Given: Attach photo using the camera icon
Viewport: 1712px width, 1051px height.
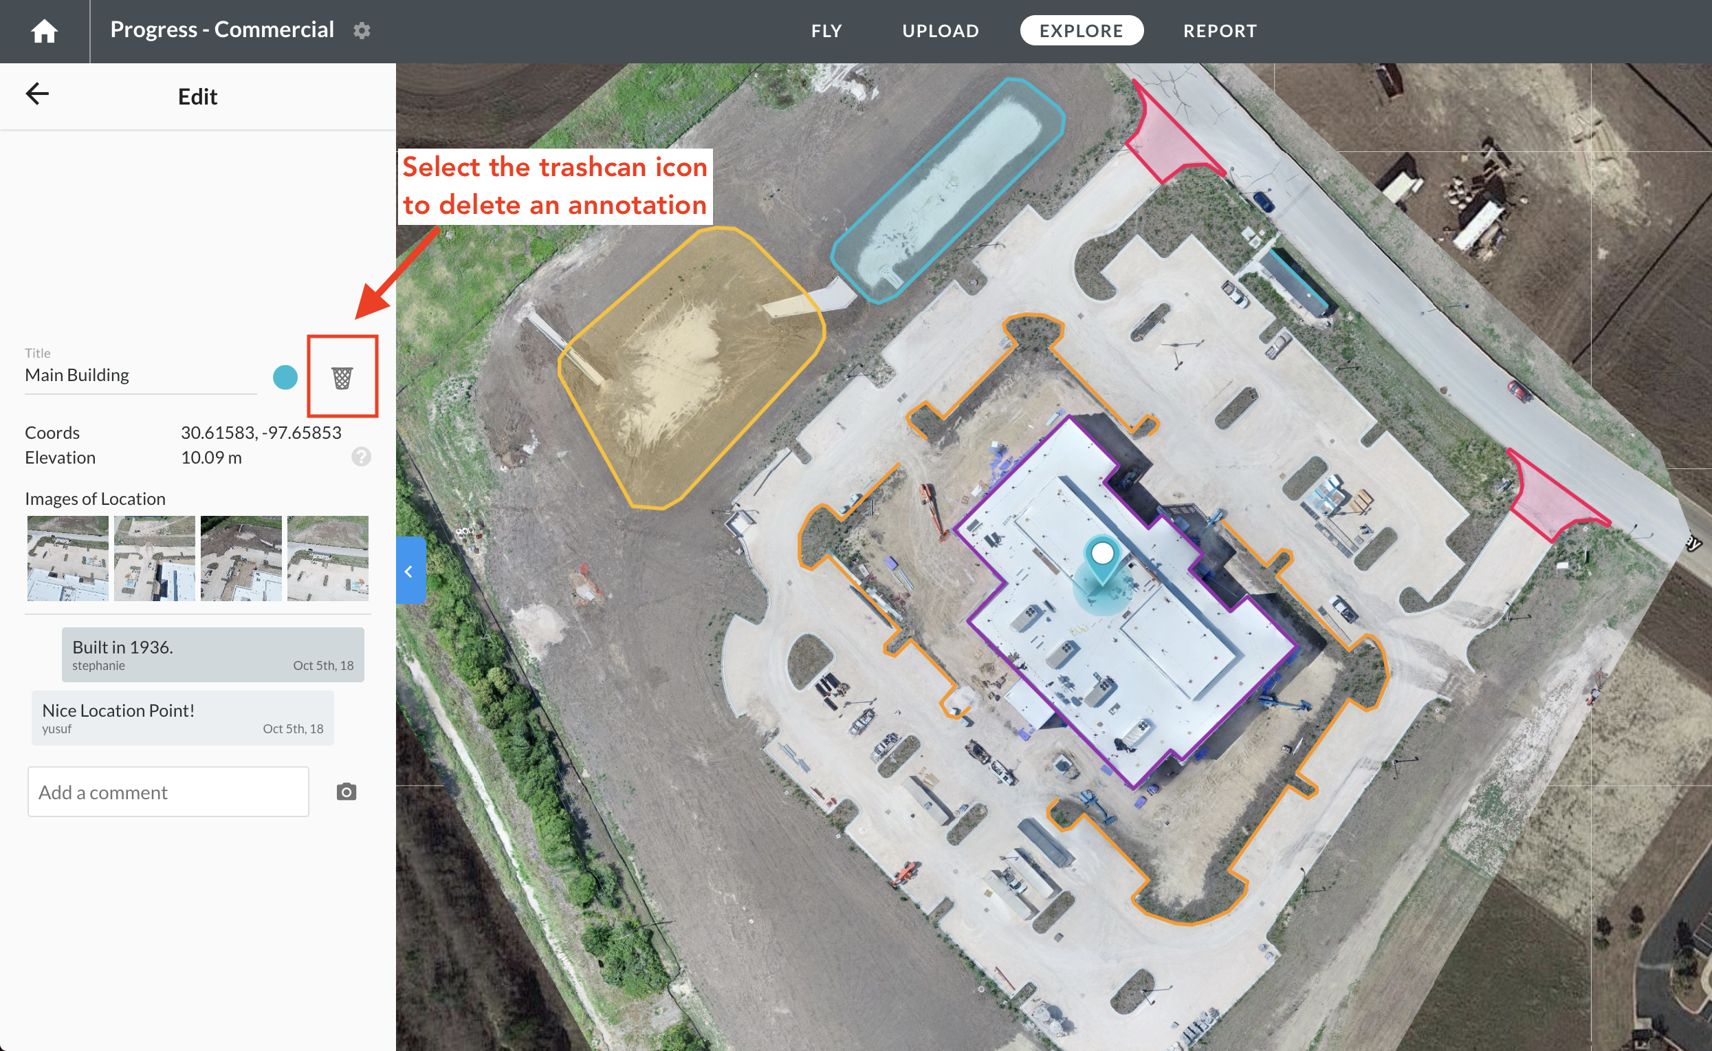Looking at the screenshot, I should click(x=346, y=792).
